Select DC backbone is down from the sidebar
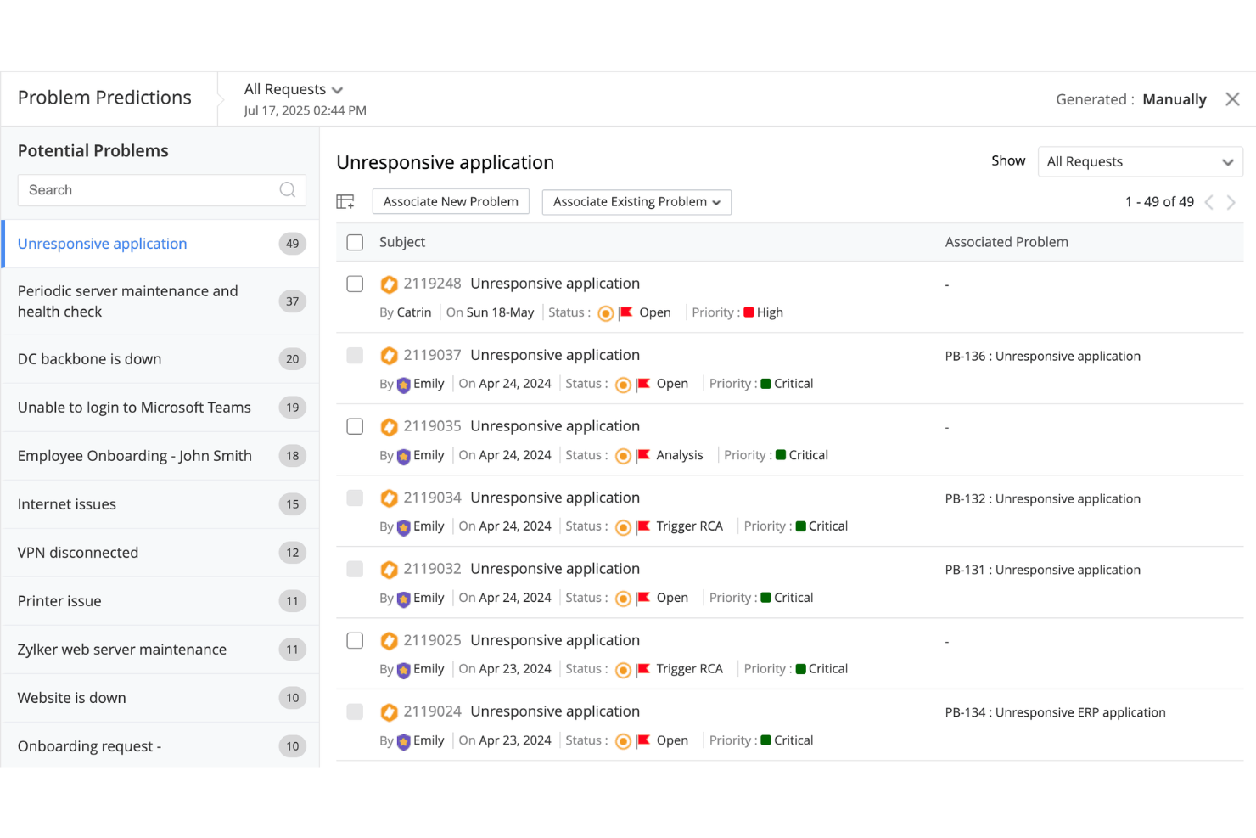Screen dimensions: 1256x838 point(89,358)
